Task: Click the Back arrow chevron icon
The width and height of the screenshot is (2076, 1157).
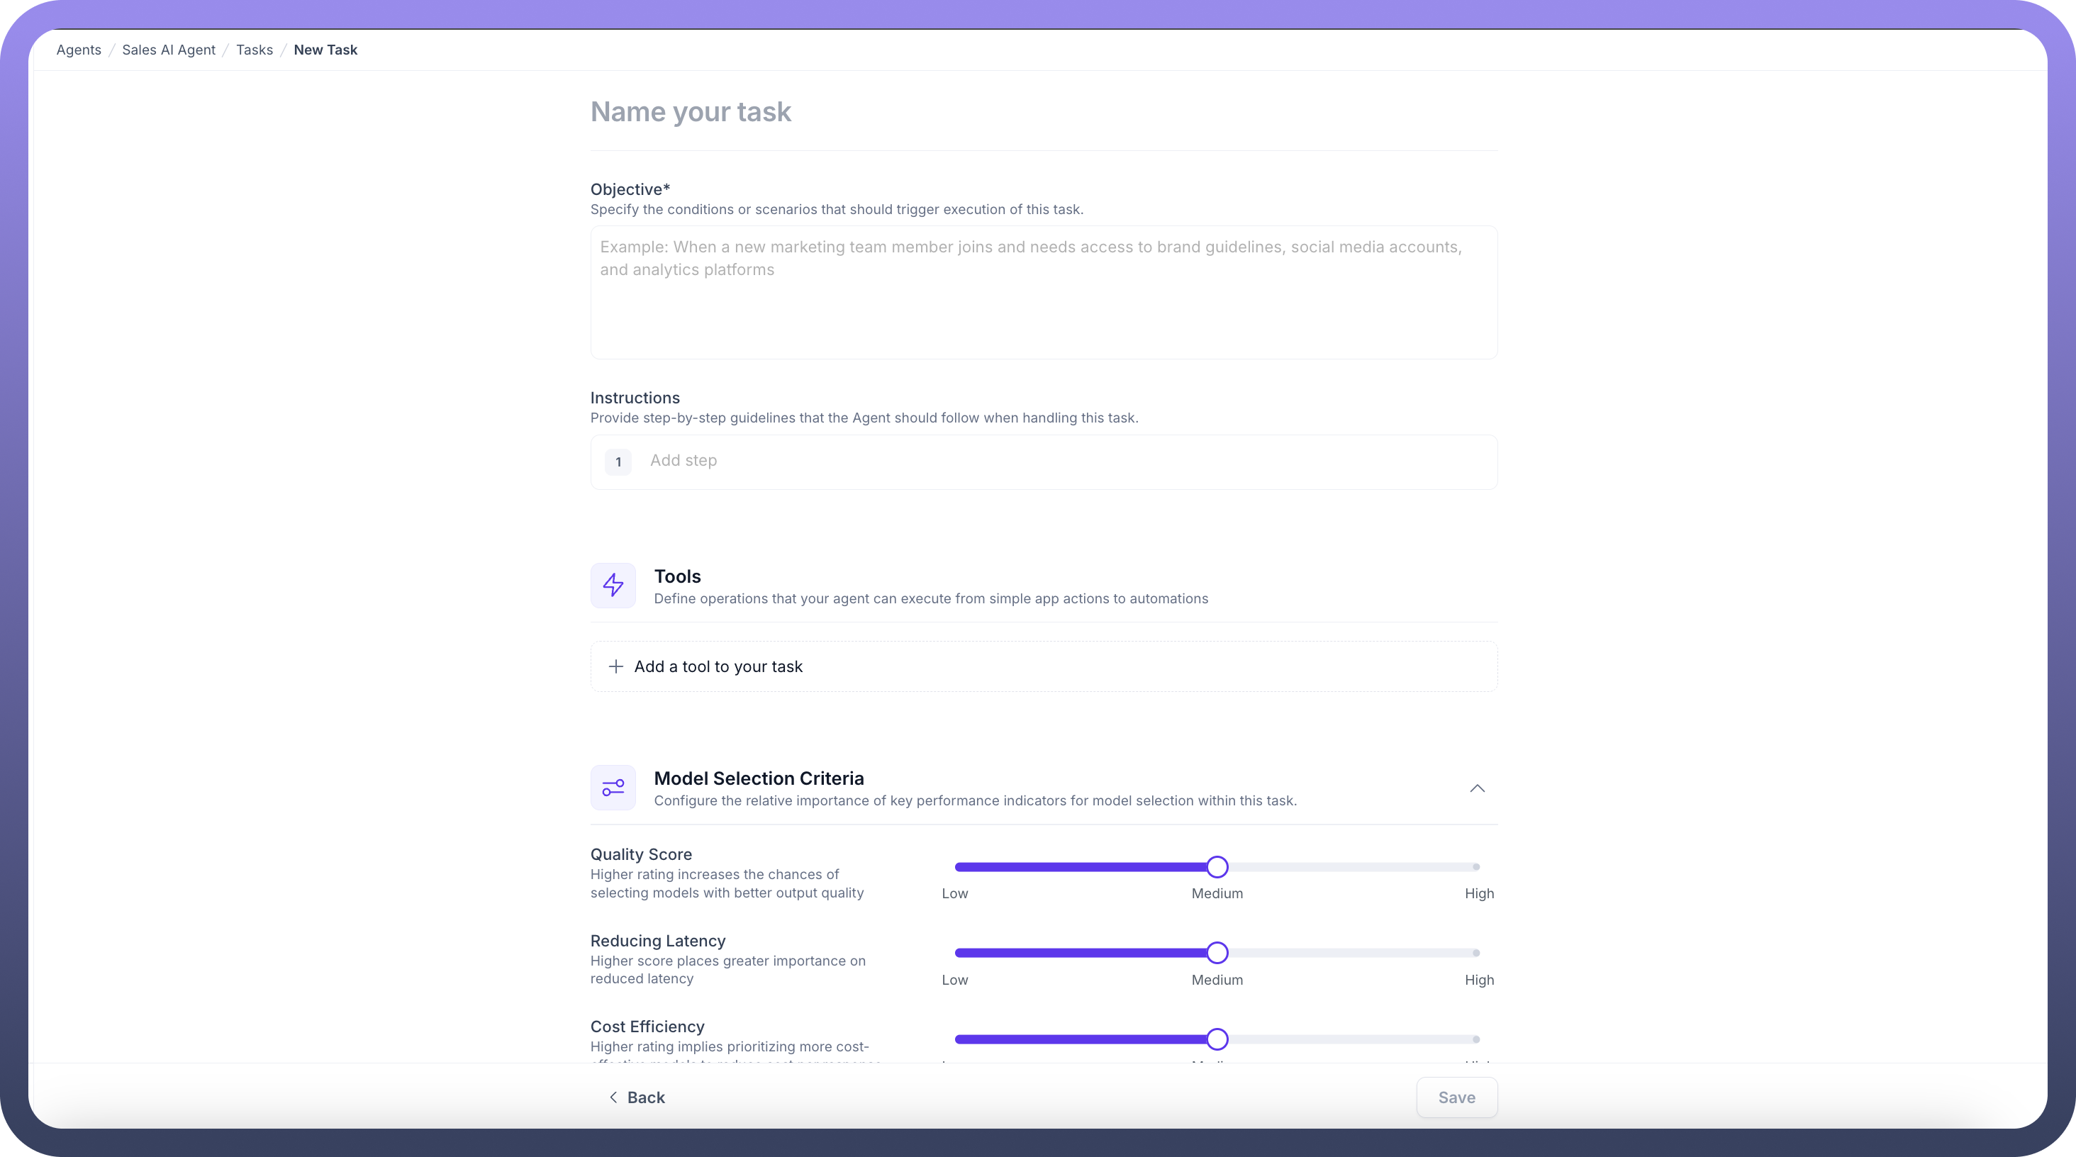Action: [613, 1097]
